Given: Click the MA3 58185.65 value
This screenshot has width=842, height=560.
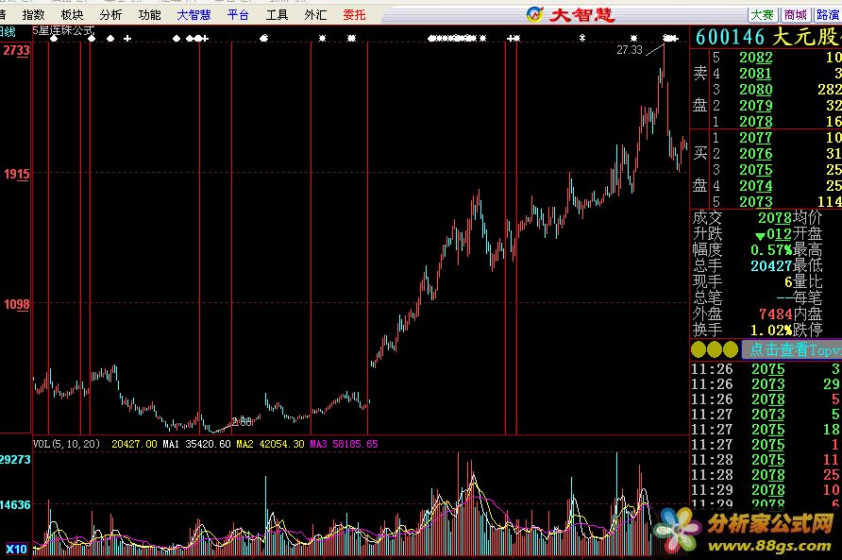Looking at the screenshot, I should pos(344,444).
